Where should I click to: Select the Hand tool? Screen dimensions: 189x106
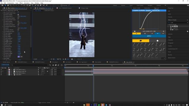tap(8, 5)
